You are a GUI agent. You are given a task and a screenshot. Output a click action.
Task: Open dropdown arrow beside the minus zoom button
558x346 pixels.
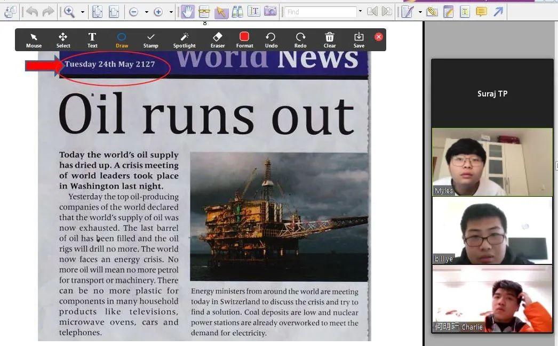[x=146, y=12]
